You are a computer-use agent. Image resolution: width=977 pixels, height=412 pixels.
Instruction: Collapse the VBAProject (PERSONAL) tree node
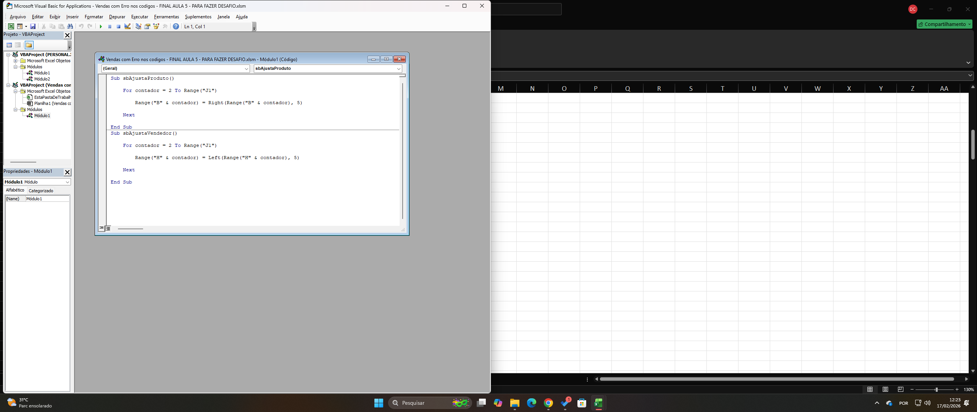pos(8,55)
